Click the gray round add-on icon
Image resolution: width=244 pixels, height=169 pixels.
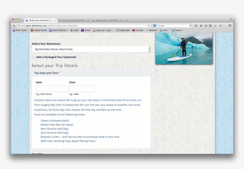[215, 26]
